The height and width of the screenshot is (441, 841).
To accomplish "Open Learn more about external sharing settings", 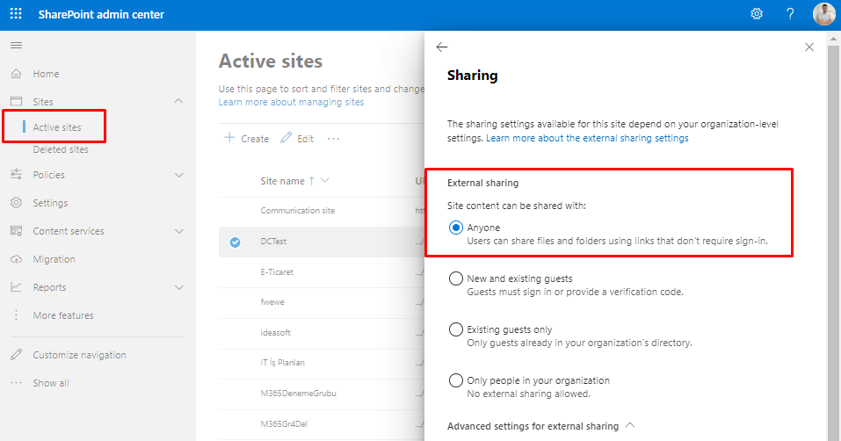I will [x=587, y=139].
